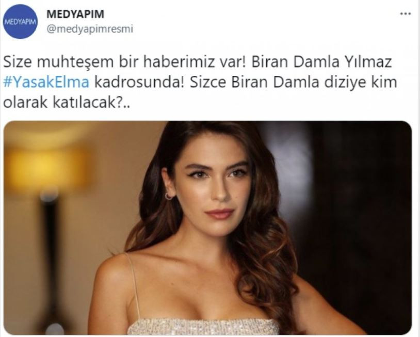Click the phrase 'olarak katılacak?..' in tweet
The image size is (420, 337).
pyautogui.click(x=66, y=103)
